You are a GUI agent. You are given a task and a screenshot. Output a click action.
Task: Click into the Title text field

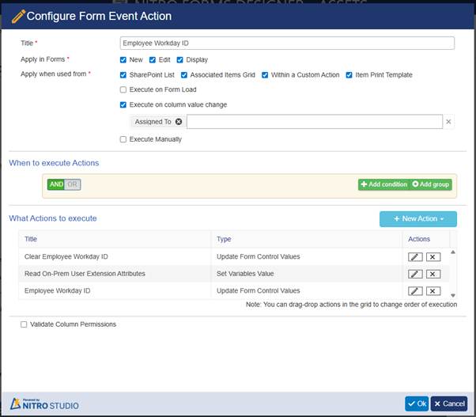(x=286, y=44)
